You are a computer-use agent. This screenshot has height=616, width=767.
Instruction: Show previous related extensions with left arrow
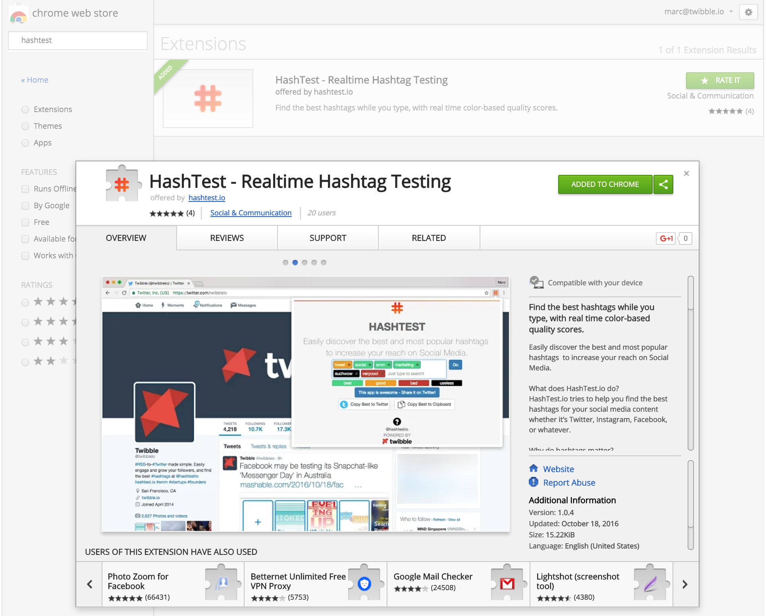click(90, 584)
